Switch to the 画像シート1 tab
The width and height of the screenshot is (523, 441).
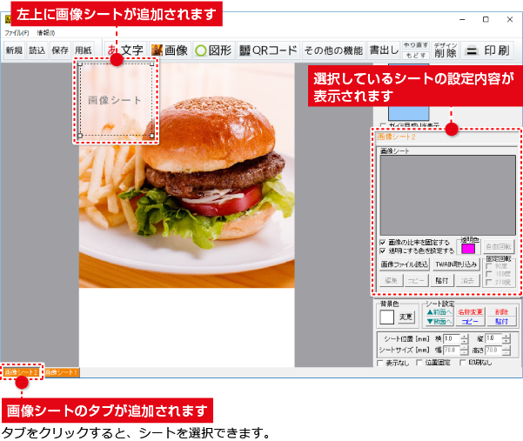pyautogui.click(x=61, y=372)
